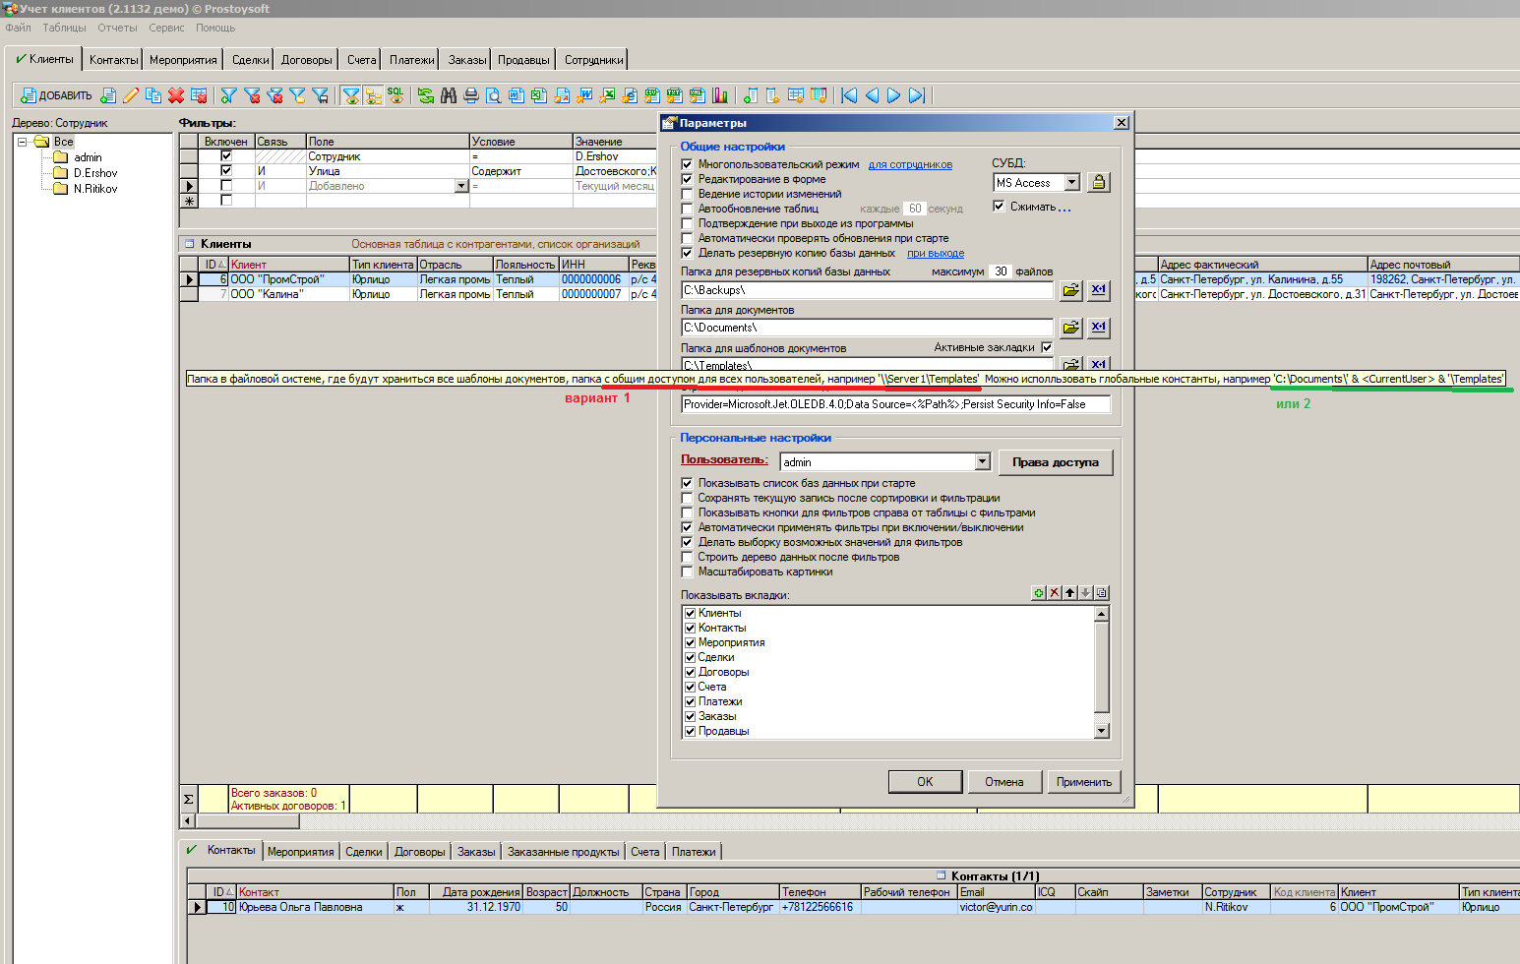Collapse the Все tree node
The height and width of the screenshot is (964, 1520).
23,142
